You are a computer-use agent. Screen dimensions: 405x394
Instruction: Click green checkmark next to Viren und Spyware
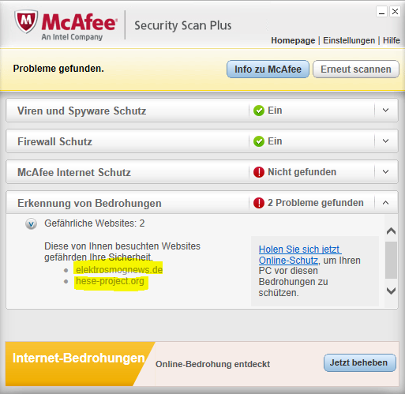(x=259, y=111)
